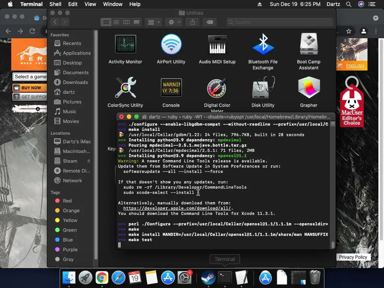Open Digital Color Meter icon
384x288 pixels.
[x=217, y=88]
